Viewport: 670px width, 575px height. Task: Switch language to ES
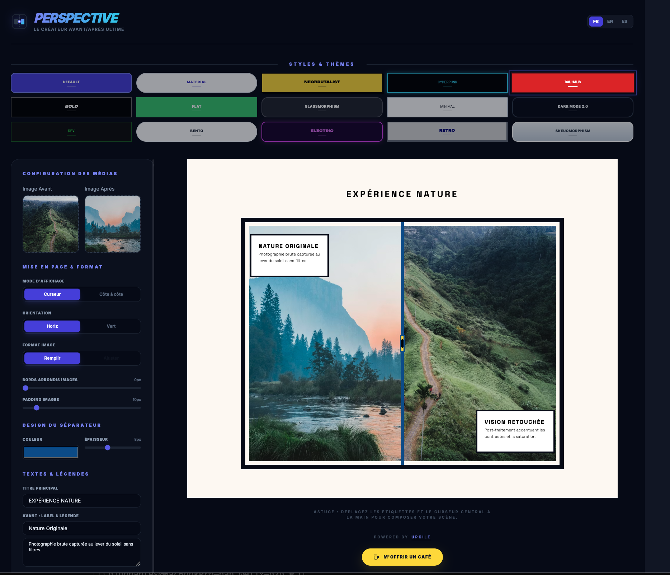[624, 21]
